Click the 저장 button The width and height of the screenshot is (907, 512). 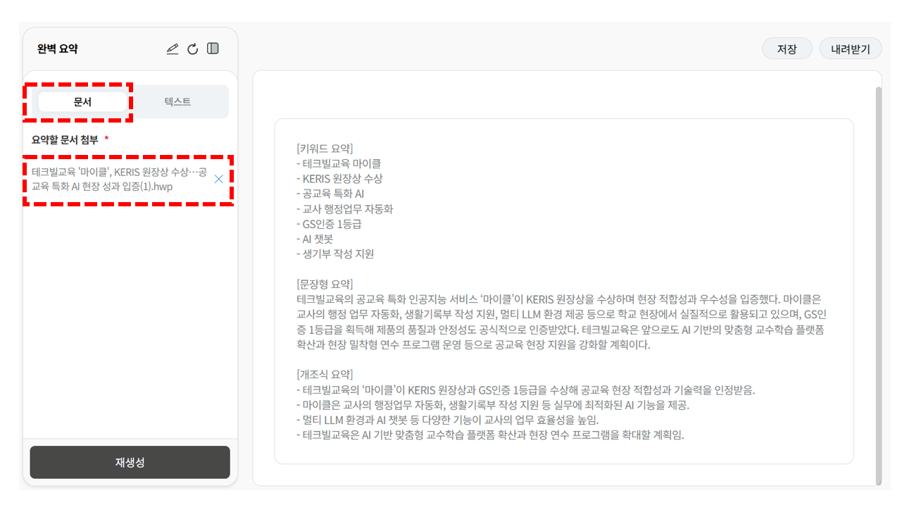(x=787, y=49)
